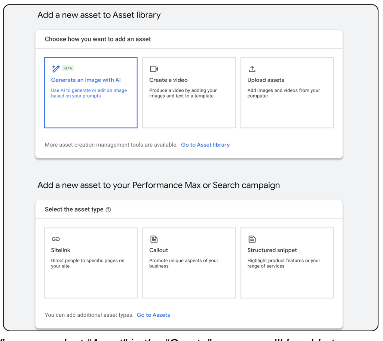Click the upload arrow icon

252,69
